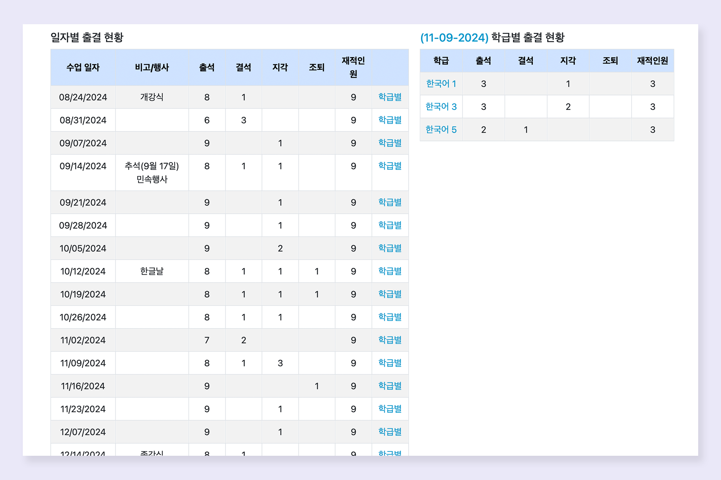Viewport: 721px width, 480px height.
Task: Click the 비고/행사 column header
Action: tap(152, 67)
